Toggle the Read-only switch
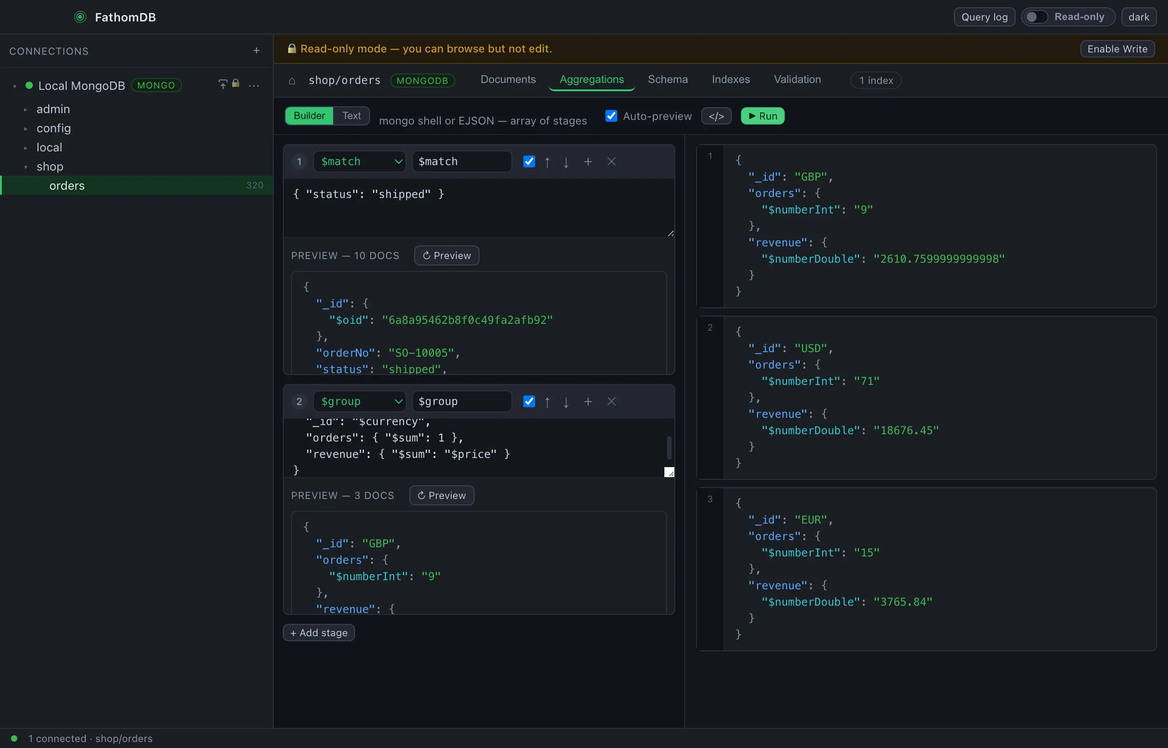Image resolution: width=1168 pixels, height=748 pixels. point(1036,17)
